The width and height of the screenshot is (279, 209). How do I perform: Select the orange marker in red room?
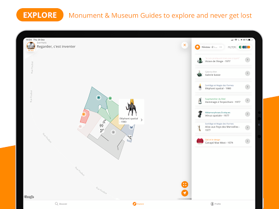coord(83,114)
